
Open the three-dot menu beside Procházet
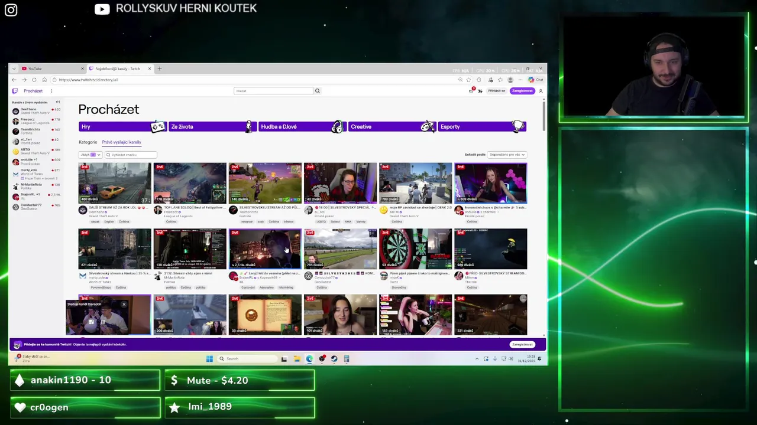[x=51, y=91]
